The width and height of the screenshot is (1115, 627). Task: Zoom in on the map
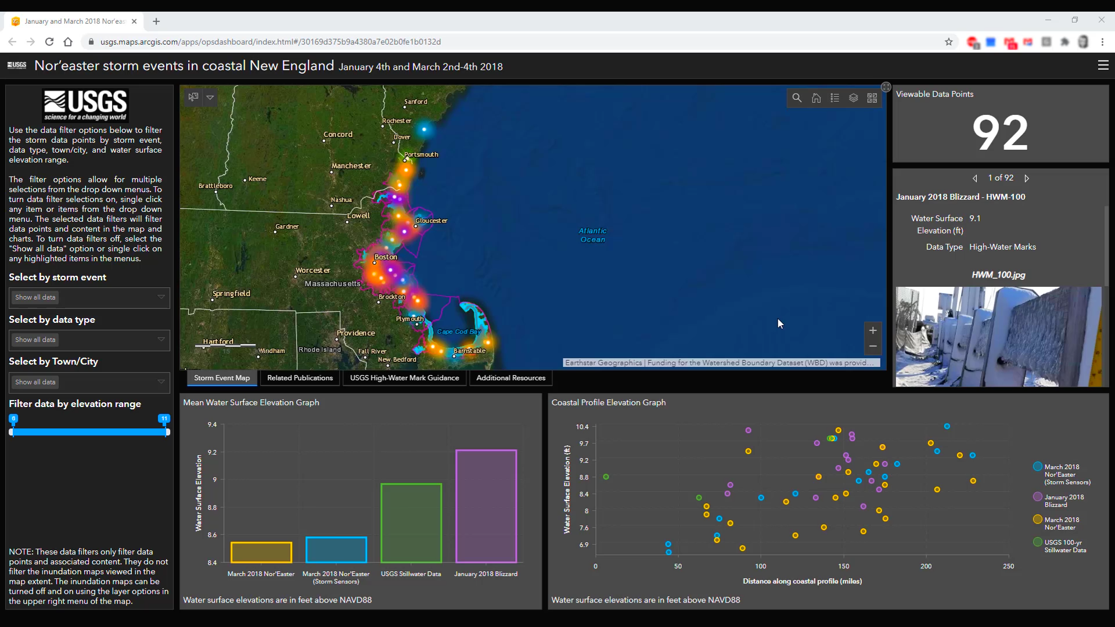(x=872, y=330)
